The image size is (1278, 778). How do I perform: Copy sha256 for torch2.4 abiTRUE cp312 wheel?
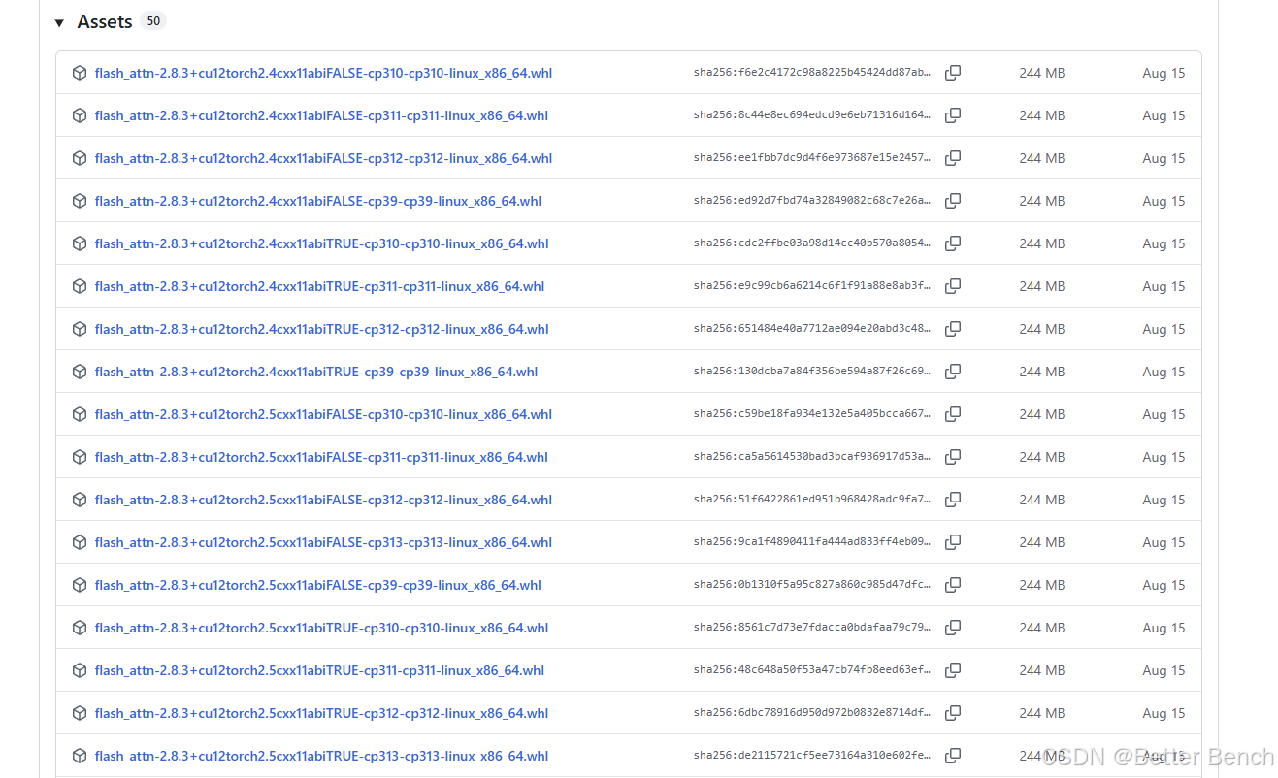coord(953,329)
